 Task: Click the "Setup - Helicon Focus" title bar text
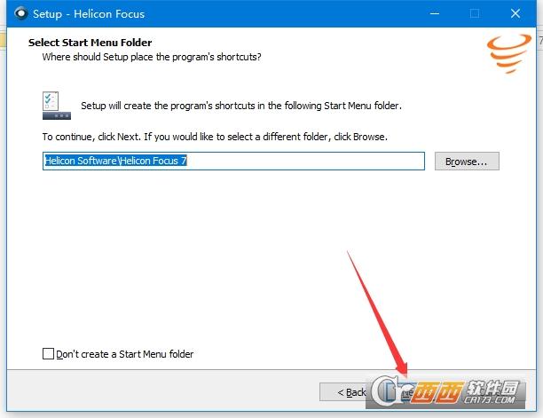88,14
